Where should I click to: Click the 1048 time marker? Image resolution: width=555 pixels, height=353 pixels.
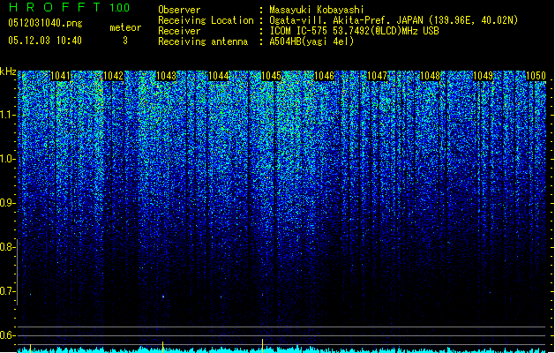(x=430, y=76)
